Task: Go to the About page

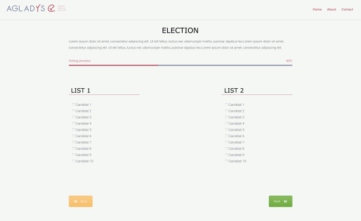Action: click(331, 9)
